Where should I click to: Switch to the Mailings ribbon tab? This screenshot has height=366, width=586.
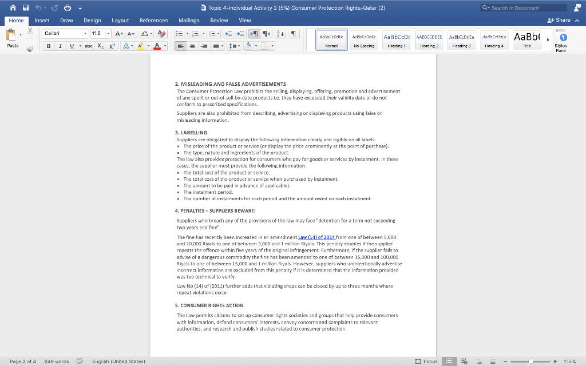(x=190, y=19)
